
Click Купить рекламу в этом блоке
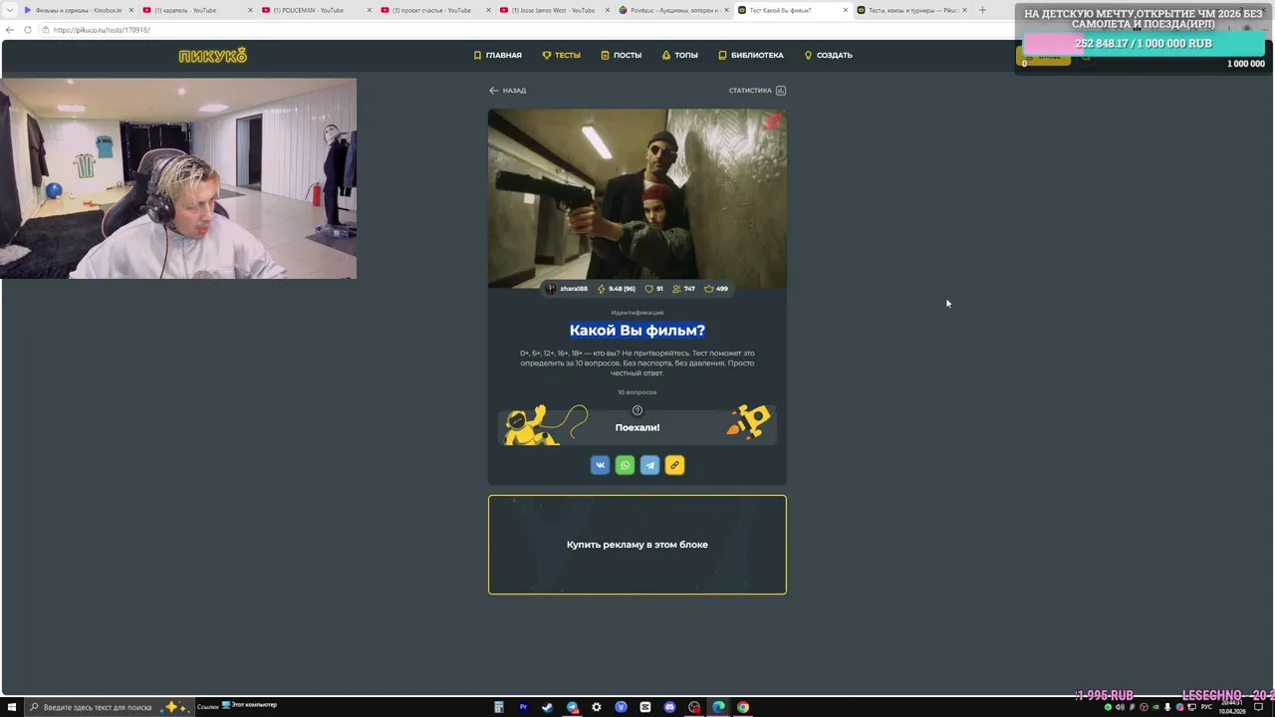pos(637,545)
